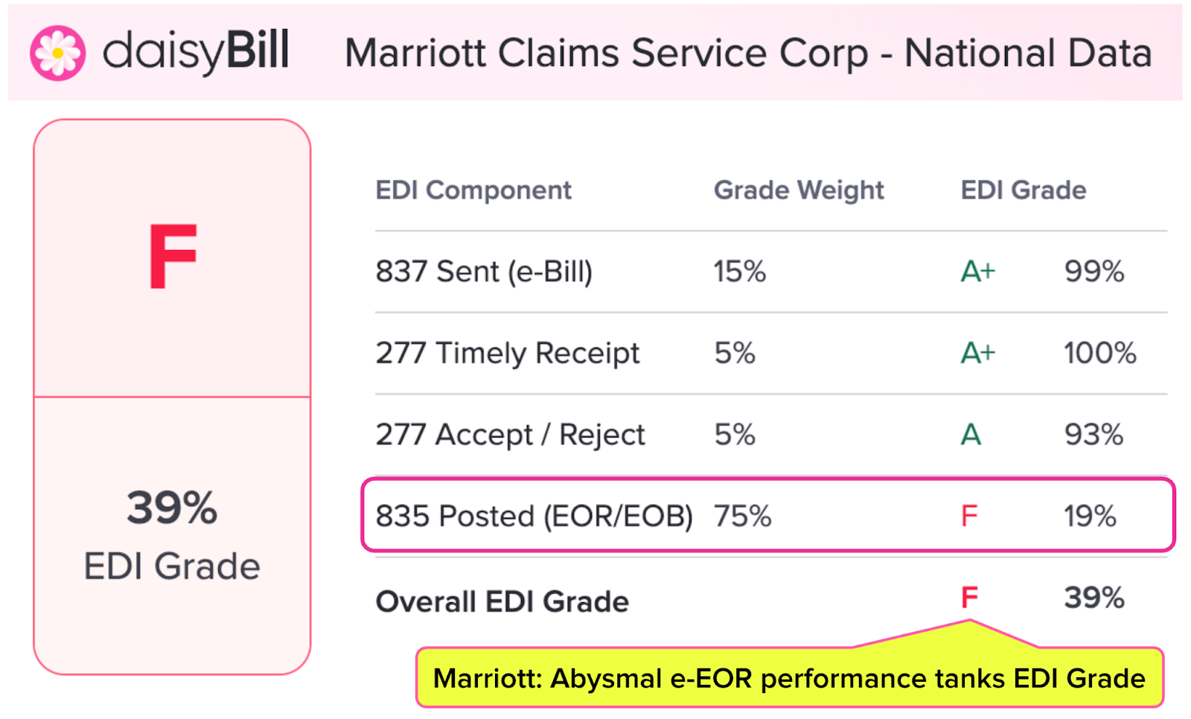Click the 75% grade weight value

tap(742, 516)
